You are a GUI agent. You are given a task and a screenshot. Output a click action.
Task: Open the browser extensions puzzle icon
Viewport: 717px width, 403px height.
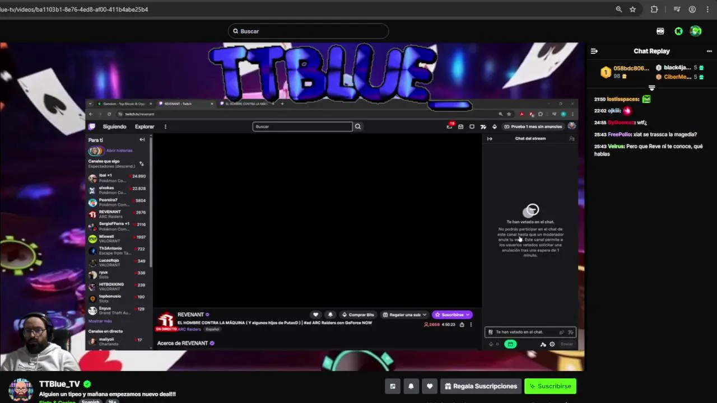[x=654, y=9]
